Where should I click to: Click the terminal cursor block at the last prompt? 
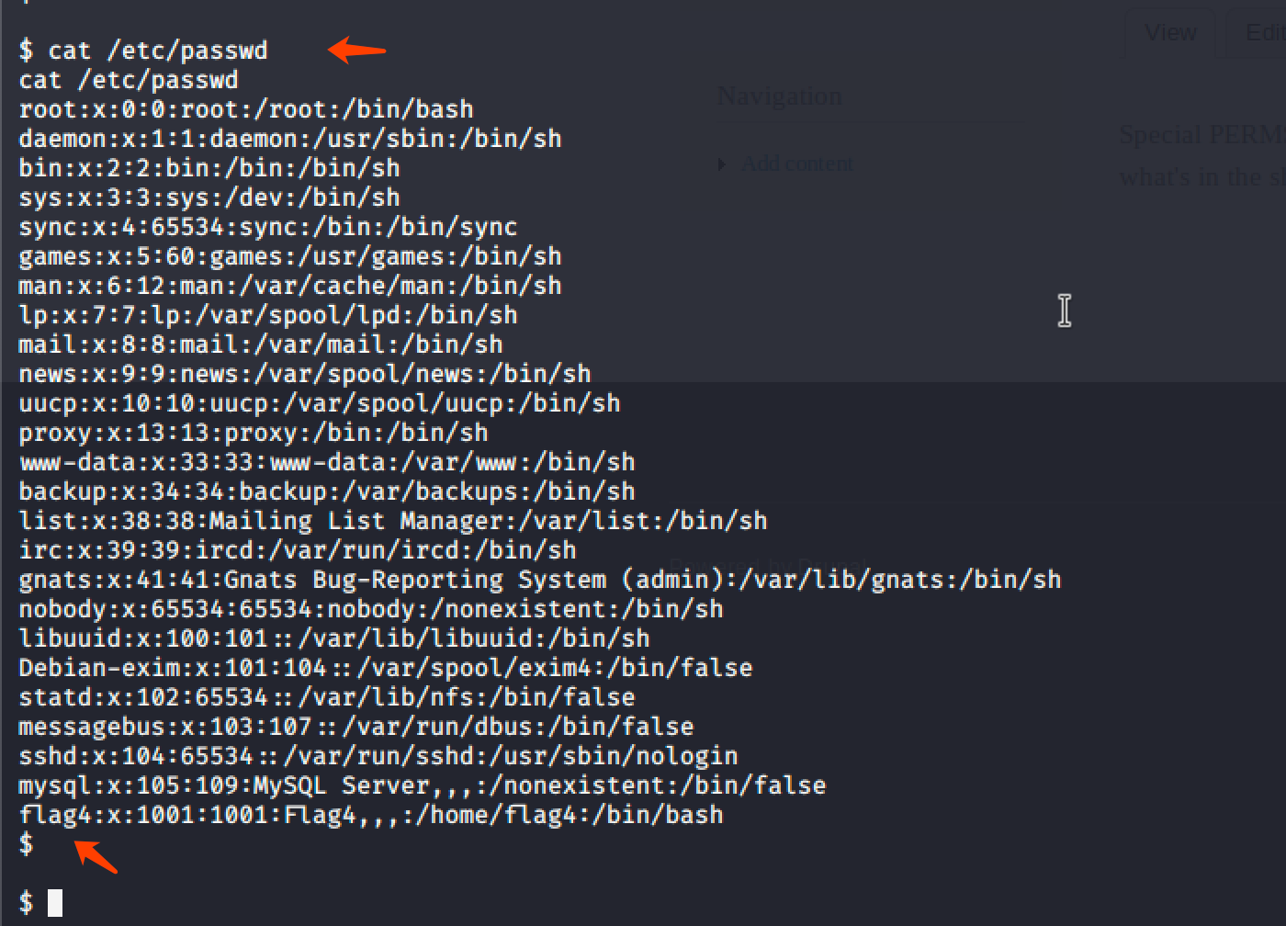pyautogui.click(x=55, y=903)
